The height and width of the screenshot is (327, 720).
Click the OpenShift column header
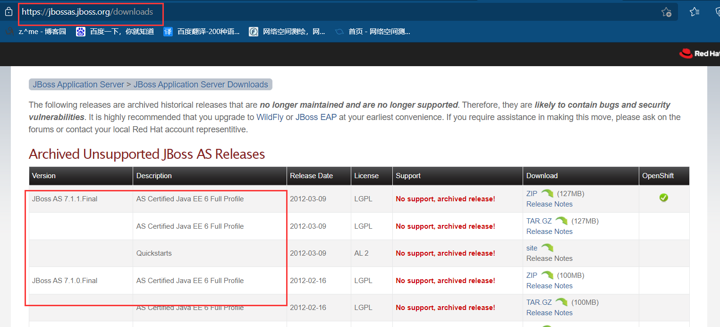point(664,176)
